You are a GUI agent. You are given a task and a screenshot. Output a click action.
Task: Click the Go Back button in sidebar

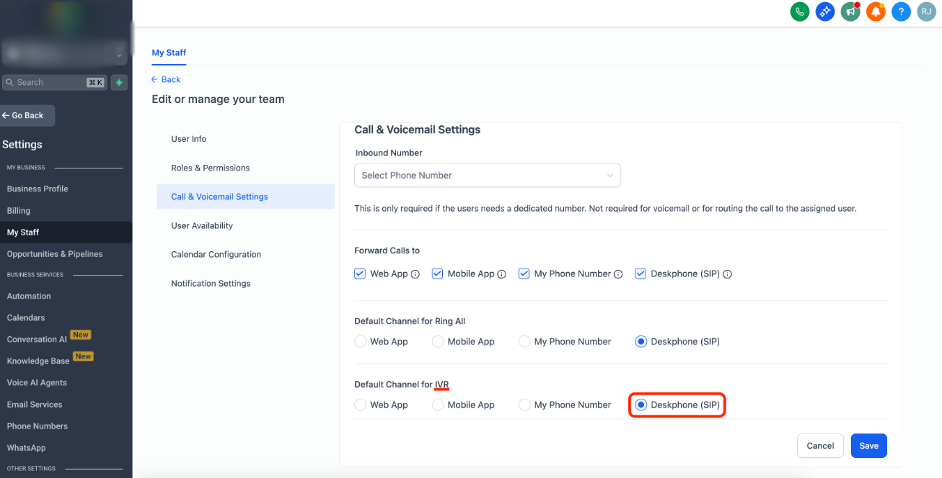point(26,115)
